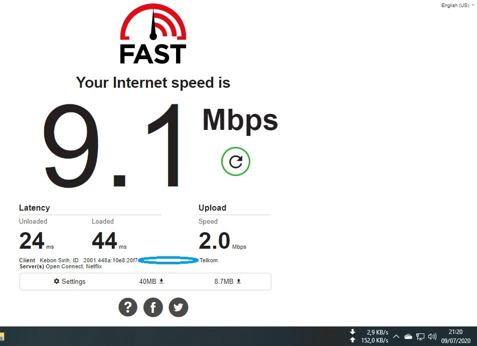Open the clock showing 21:20
This screenshot has width=477, height=346.
(456, 336)
